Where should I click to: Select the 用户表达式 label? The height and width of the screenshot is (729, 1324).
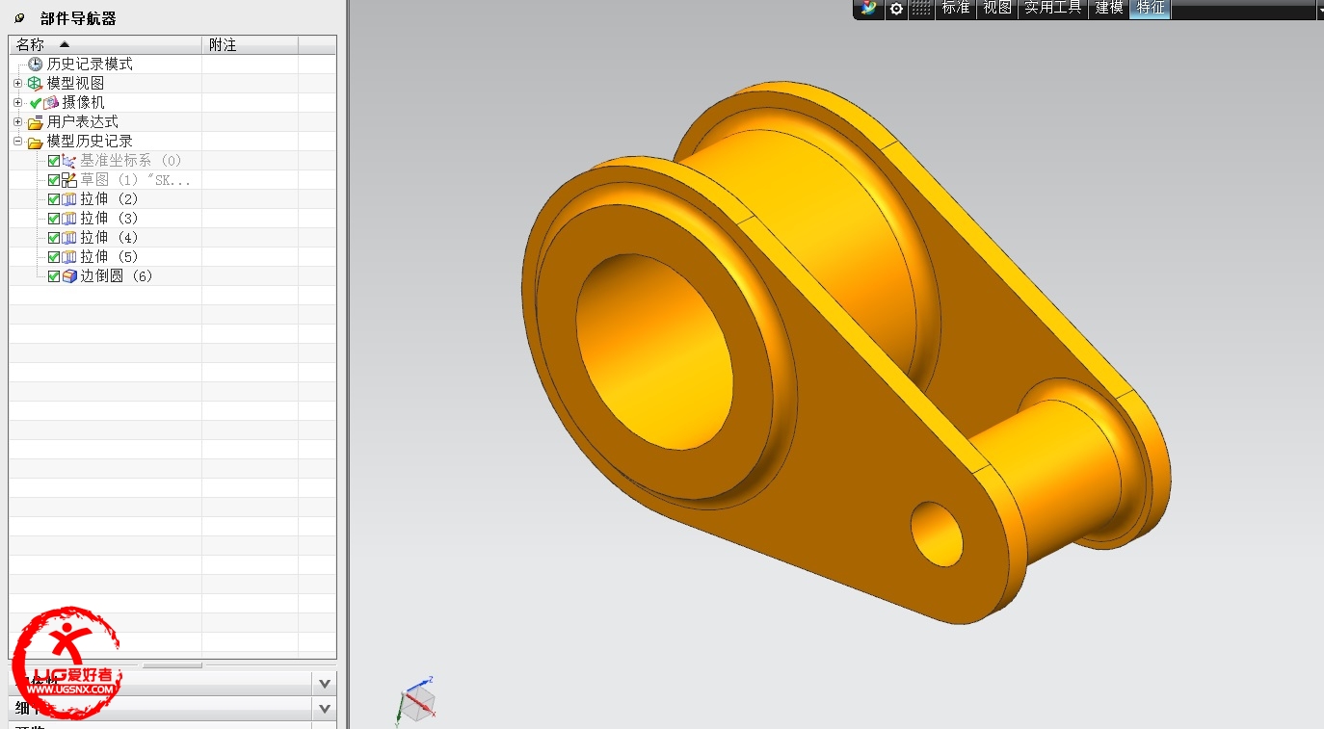click(82, 122)
